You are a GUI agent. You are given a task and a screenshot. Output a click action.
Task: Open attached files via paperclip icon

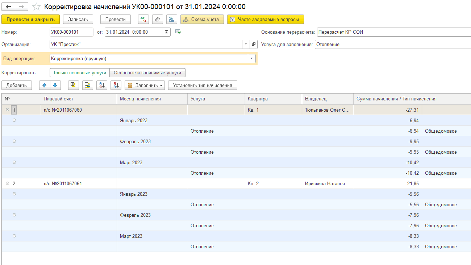click(x=157, y=19)
